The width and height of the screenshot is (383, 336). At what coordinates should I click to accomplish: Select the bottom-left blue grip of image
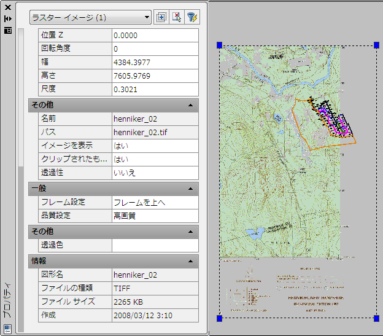click(219, 318)
